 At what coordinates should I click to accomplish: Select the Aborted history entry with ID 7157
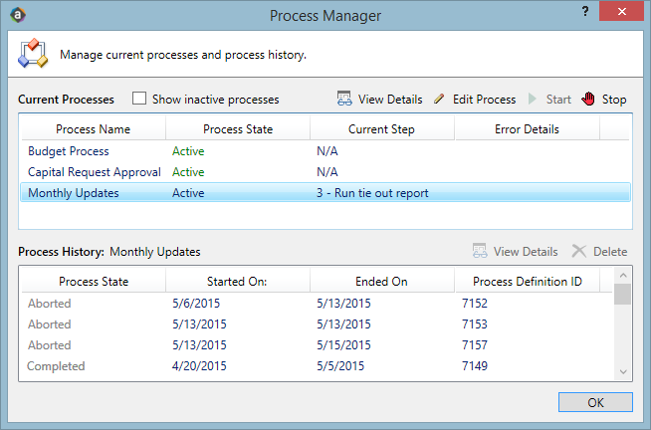pyautogui.click(x=318, y=345)
